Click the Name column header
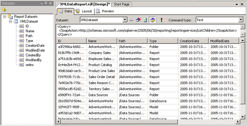Viewport: 247px width, 126px height. (x=102, y=41)
